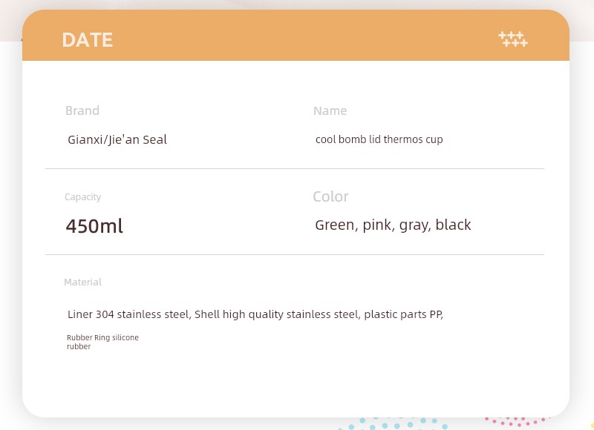This screenshot has height=430, width=594.
Task: Select the Capacity label
Action: pos(82,197)
